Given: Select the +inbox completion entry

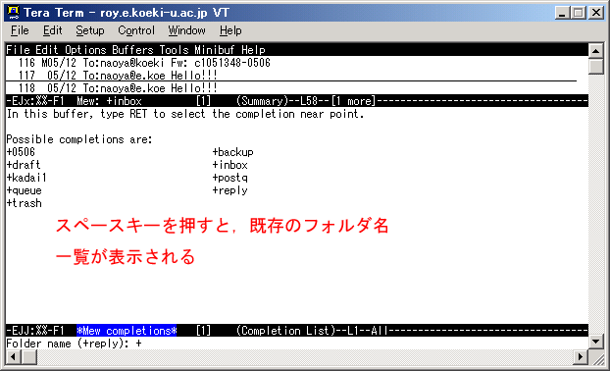Looking at the screenshot, I should tap(229, 165).
